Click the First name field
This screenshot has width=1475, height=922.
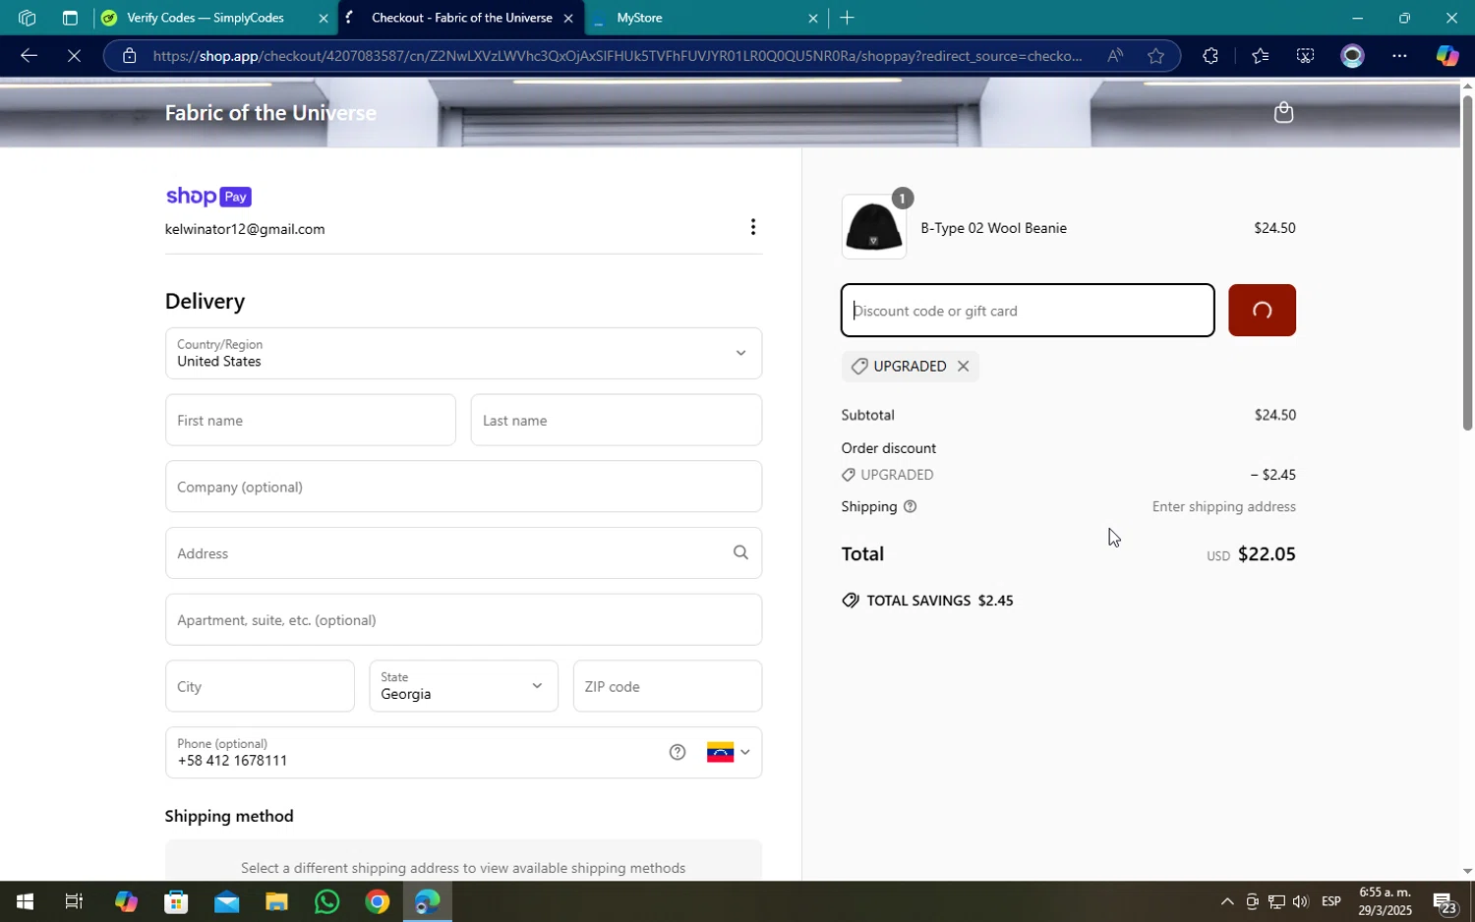(x=310, y=420)
